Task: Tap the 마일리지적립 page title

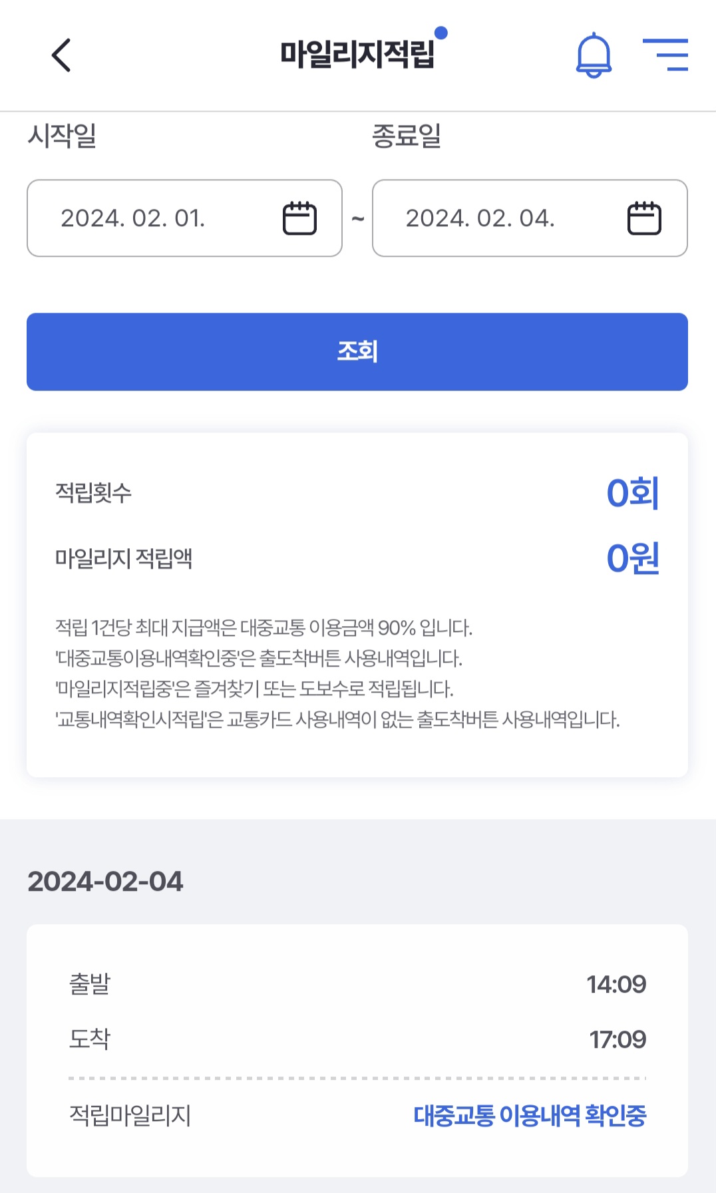Action: 357,55
